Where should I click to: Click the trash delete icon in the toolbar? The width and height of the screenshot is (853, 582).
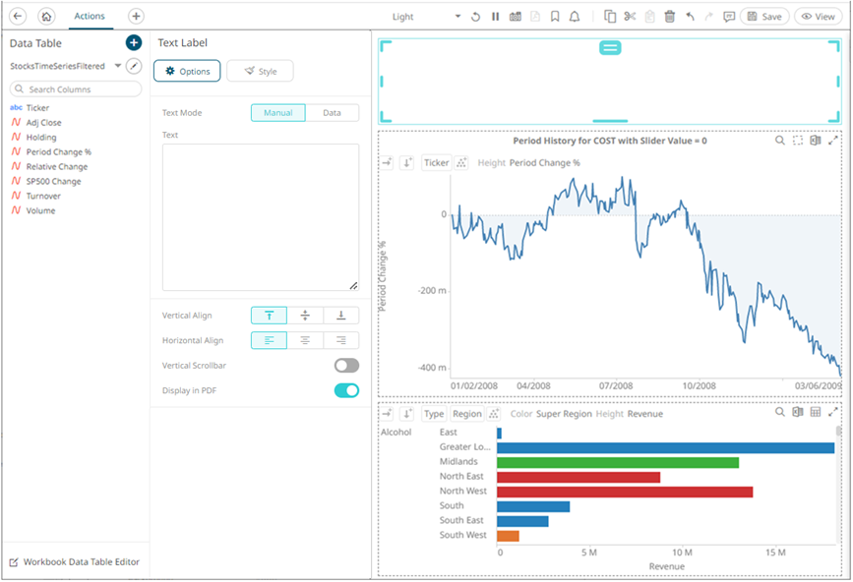tap(670, 17)
